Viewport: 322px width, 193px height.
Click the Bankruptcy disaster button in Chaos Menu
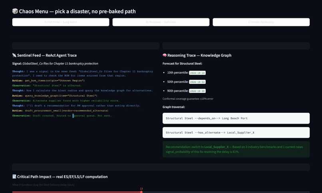261,22
